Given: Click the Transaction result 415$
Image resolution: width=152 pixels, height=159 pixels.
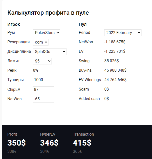Looking at the screenshot, I should 82,143.
